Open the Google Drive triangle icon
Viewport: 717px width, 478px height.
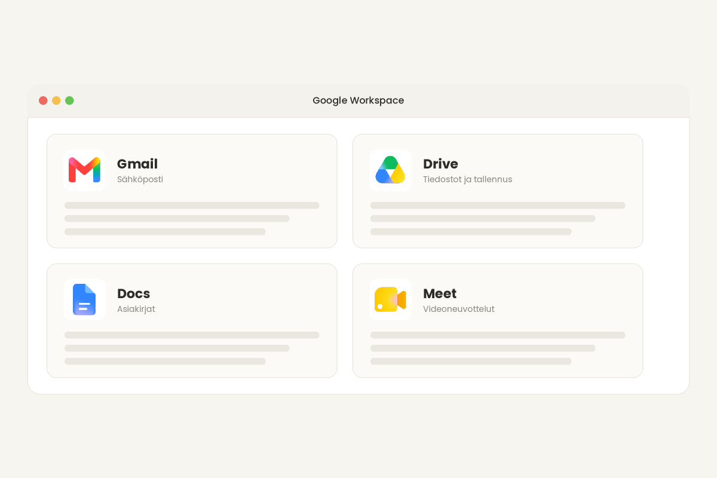(390, 170)
